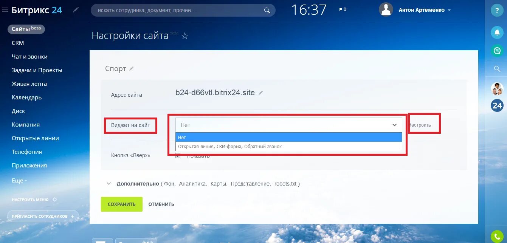Click Настроить меню in the sidebar
Image resolution: width=507 pixels, height=243 pixels.
click(30, 200)
